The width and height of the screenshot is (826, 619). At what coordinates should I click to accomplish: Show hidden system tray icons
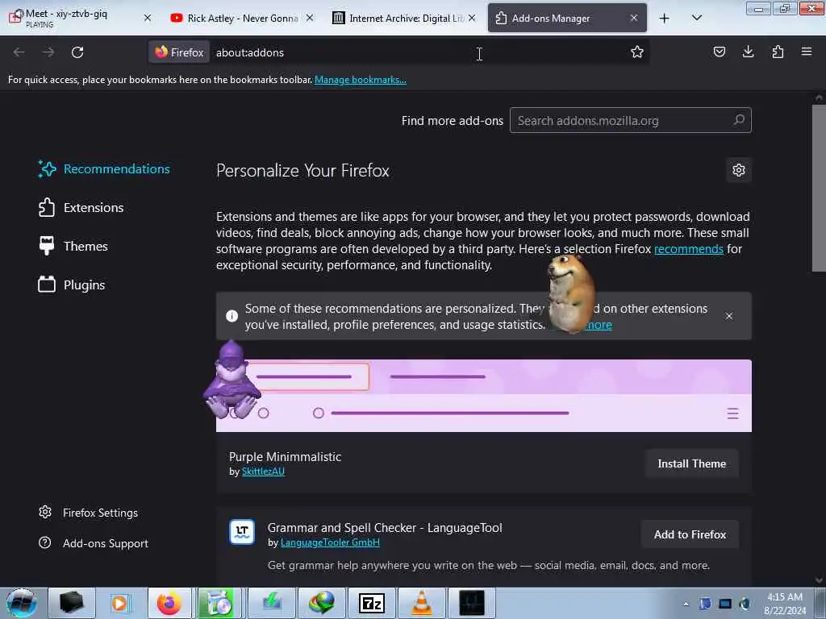(x=686, y=604)
